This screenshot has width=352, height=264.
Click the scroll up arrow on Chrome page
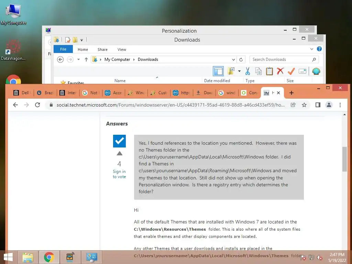pyautogui.click(x=344, y=115)
